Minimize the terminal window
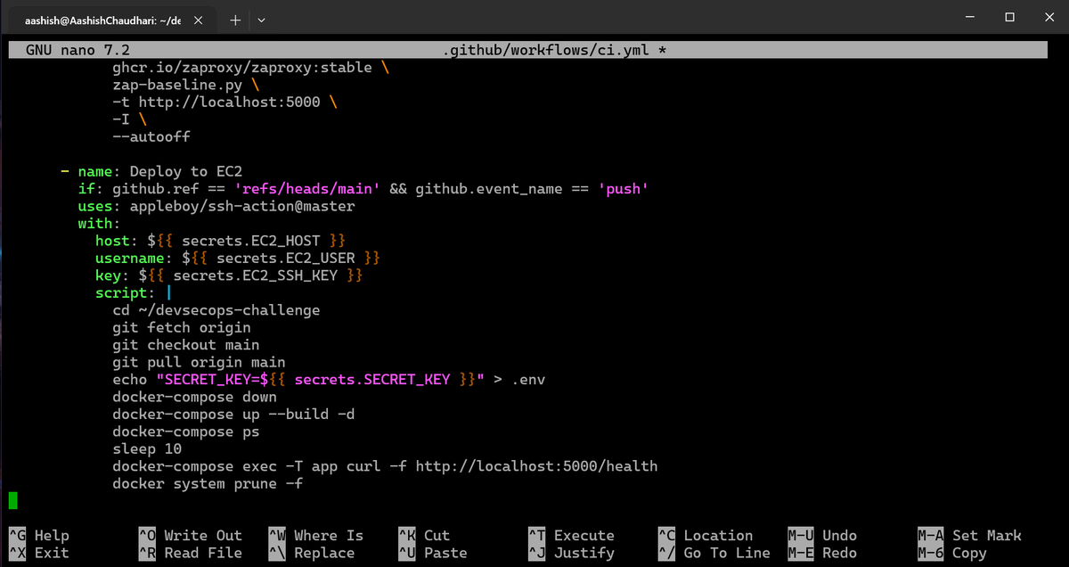Viewport: 1069px width, 567px height. point(968,17)
